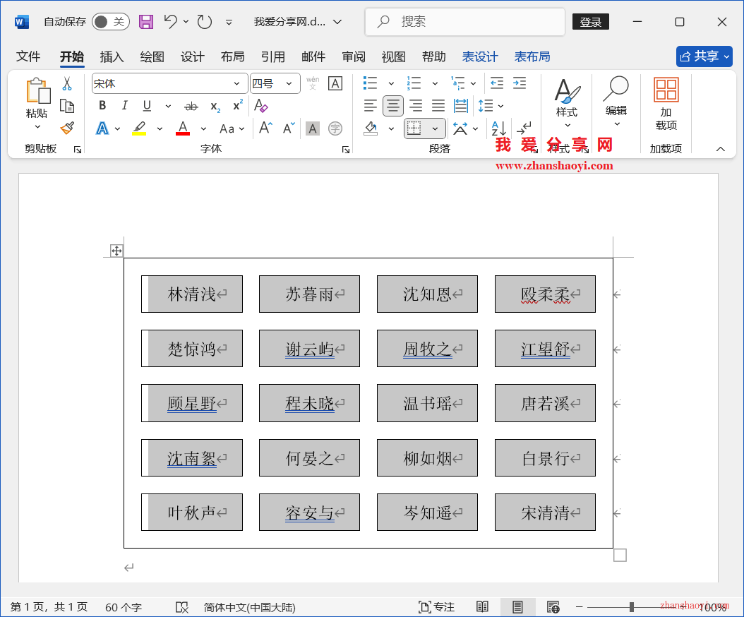The width and height of the screenshot is (744, 617).
Task: Click the 共享 Share button
Action: click(x=704, y=56)
